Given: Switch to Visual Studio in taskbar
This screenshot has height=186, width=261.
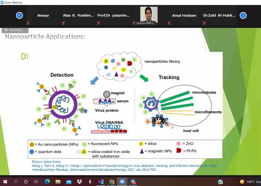Looking at the screenshot, I should point(101,182).
